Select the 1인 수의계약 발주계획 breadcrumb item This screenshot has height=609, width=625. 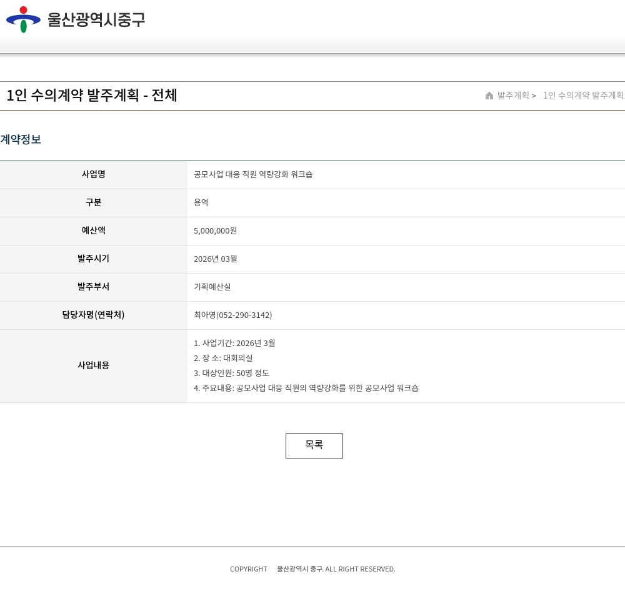pyautogui.click(x=582, y=96)
